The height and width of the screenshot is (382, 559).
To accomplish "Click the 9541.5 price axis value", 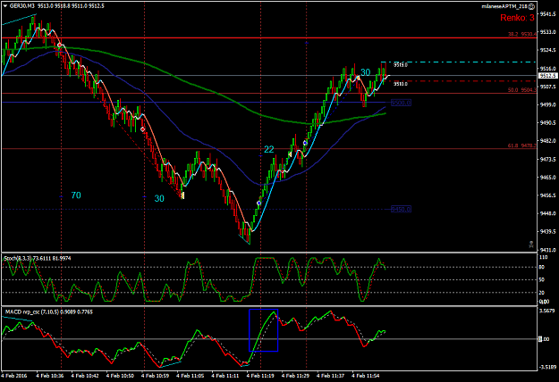I will point(548,14).
